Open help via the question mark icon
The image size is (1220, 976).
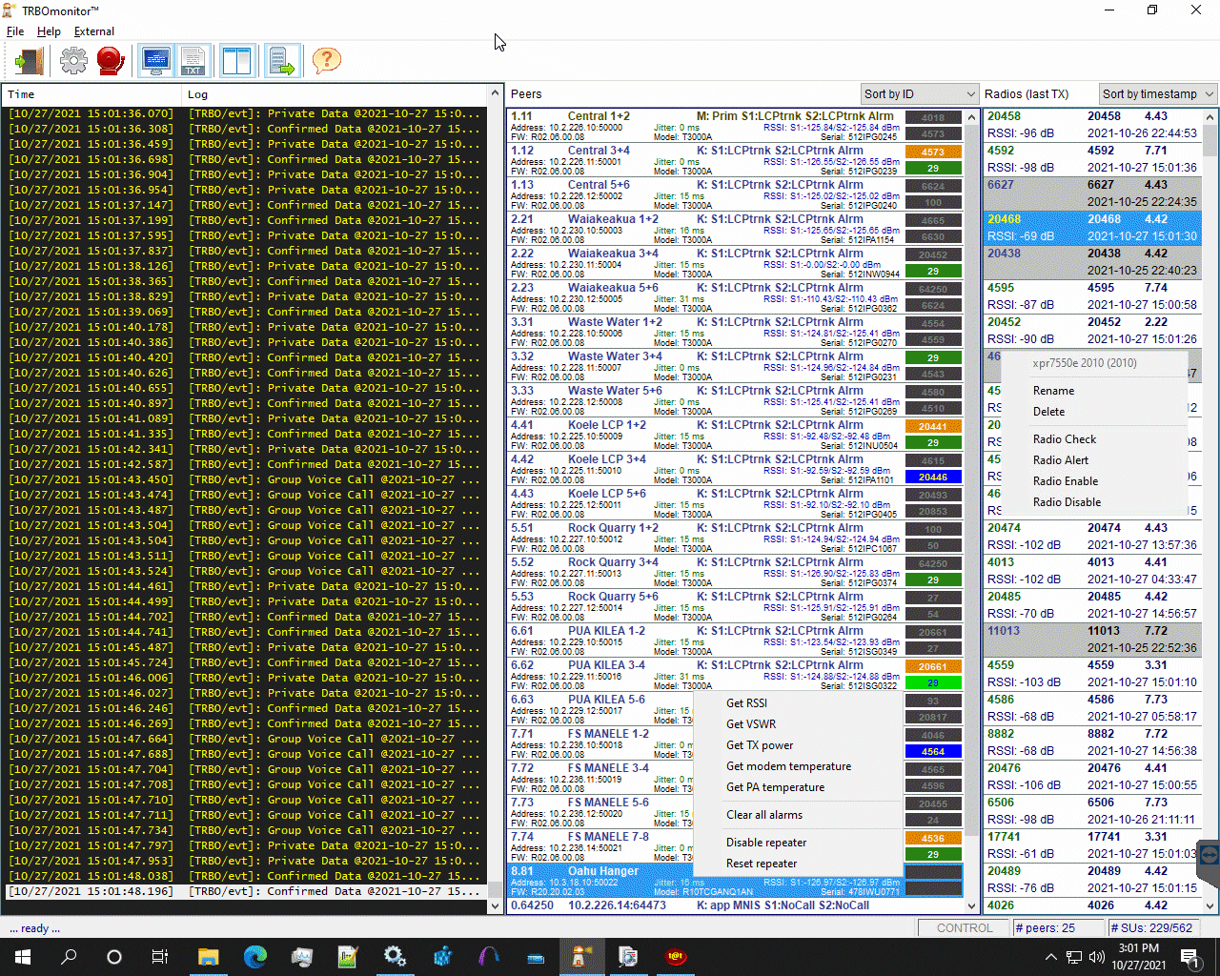(x=326, y=61)
